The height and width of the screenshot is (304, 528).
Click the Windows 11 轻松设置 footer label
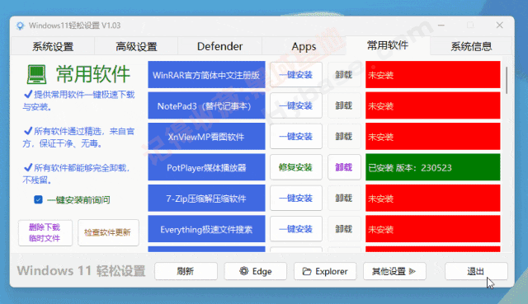[81, 271]
